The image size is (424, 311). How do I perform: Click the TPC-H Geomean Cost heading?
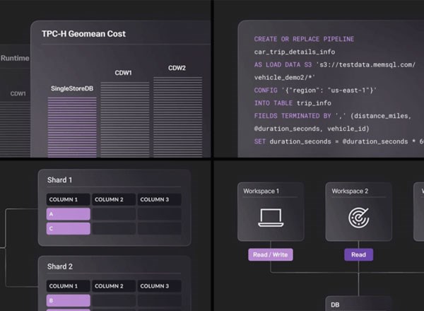point(83,33)
